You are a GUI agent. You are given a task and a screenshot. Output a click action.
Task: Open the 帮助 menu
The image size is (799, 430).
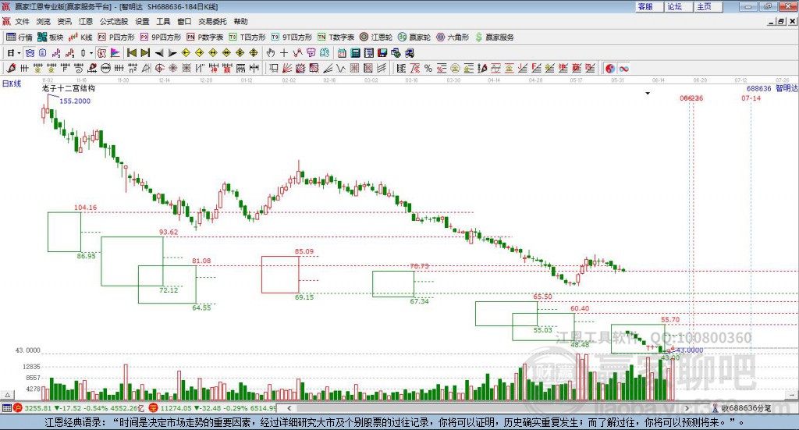pyautogui.click(x=240, y=21)
